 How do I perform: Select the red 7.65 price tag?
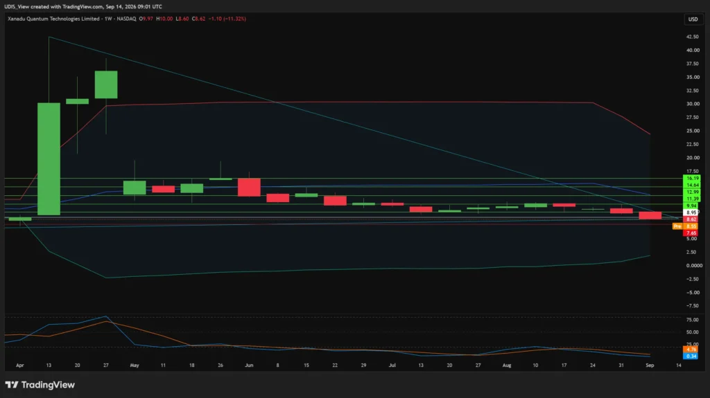[x=691, y=233]
